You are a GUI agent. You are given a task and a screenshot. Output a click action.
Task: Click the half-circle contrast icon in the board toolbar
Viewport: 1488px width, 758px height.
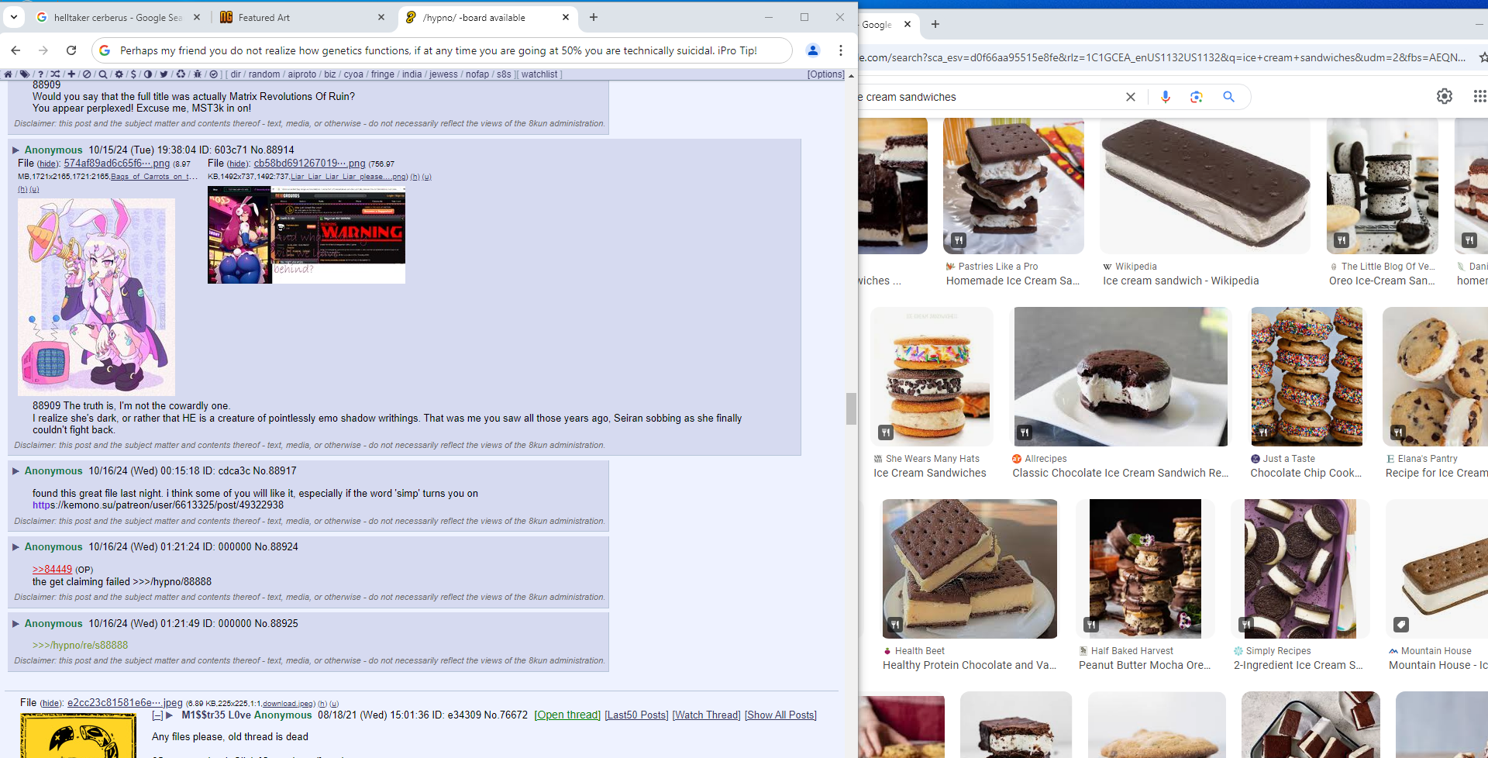pyautogui.click(x=147, y=74)
